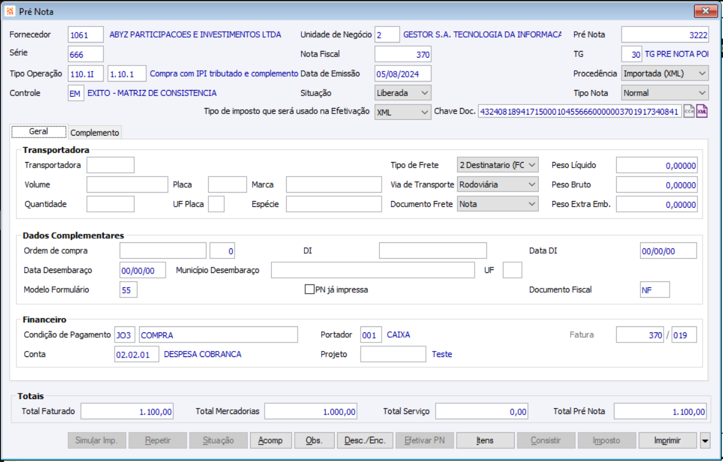723x462 pixels.
Task: Close the Pré Nota window
Action: (706, 11)
